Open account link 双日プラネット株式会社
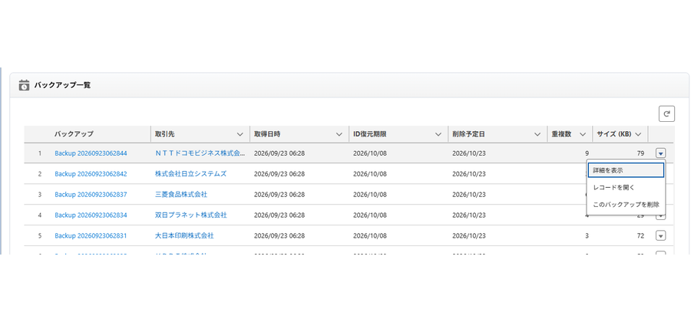Screen dimensions: 691x322 (191, 215)
